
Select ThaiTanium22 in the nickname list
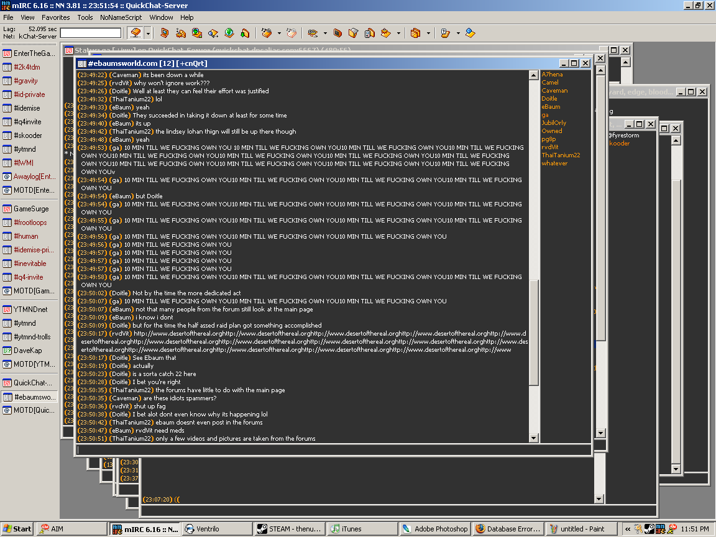click(561, 155)
